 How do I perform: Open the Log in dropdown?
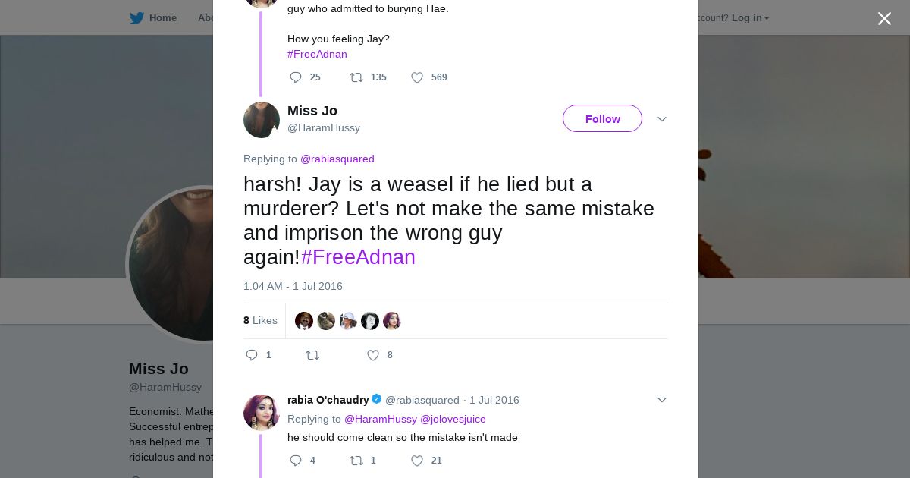coord(750,18)
